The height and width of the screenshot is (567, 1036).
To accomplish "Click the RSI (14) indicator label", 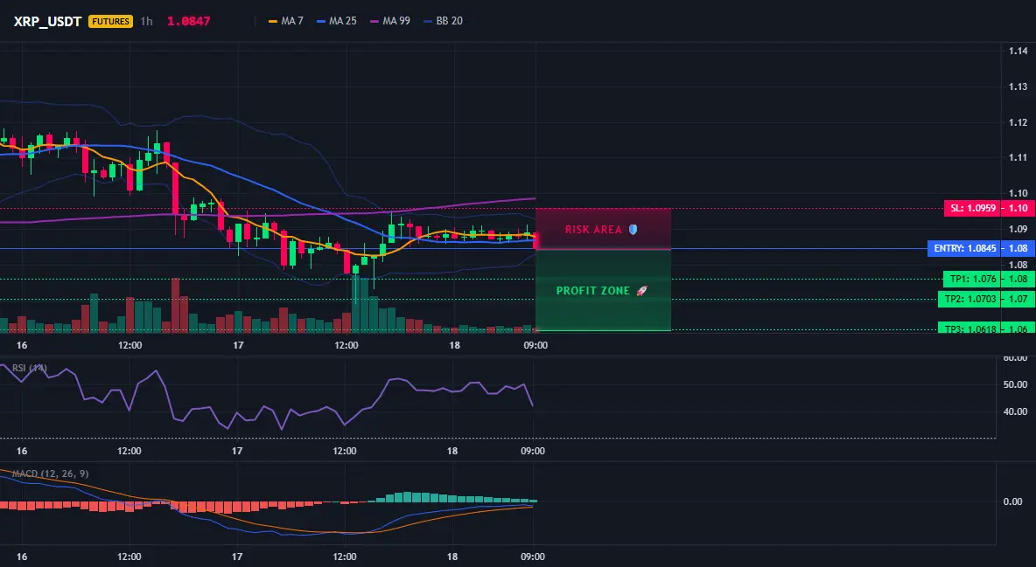I will (x=30, y=368).
